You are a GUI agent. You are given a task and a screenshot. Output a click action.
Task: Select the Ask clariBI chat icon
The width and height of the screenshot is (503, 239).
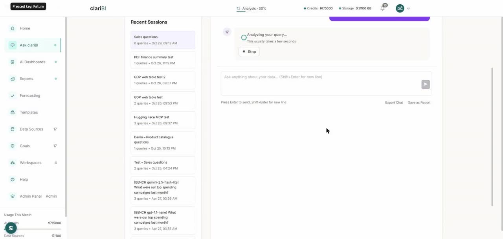click(12, 45)
